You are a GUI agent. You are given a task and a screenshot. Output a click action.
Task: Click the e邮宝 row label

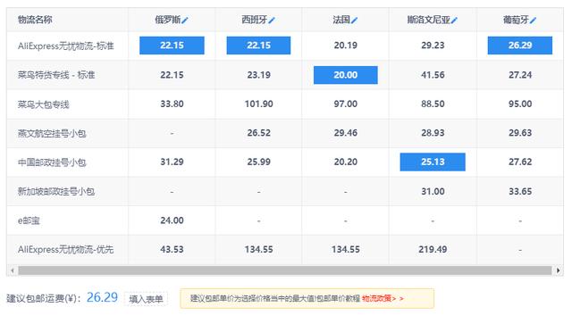click(x=29, y=220)
